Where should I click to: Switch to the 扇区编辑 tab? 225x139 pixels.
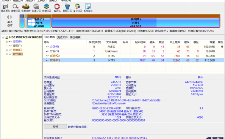tap(75, 37)
